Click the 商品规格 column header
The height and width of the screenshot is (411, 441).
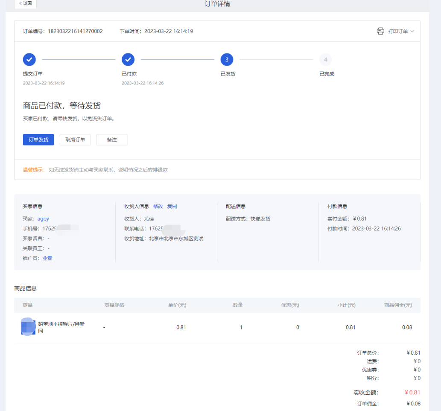(114, 305)
